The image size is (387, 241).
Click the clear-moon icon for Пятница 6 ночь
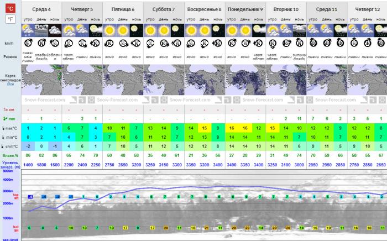pyautogui.click(x=136, y=30)
